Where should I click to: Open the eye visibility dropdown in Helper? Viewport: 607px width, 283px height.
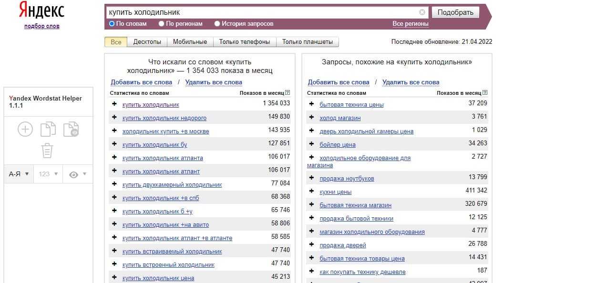(x=77, y=174)
